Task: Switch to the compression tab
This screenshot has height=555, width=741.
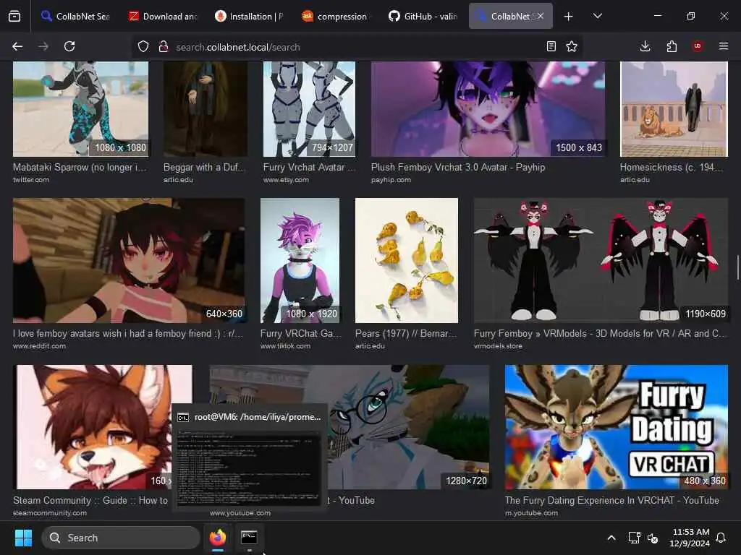Action: [x=336, y=16]
